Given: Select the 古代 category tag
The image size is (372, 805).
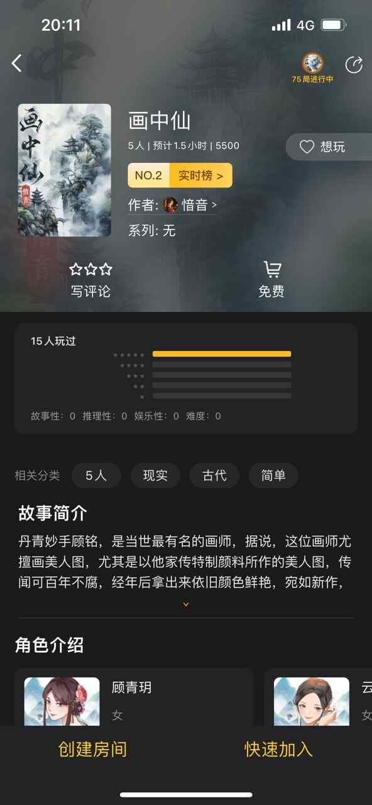Looking at the screenshot, I should pyautogui.click(x=214, y=475).
